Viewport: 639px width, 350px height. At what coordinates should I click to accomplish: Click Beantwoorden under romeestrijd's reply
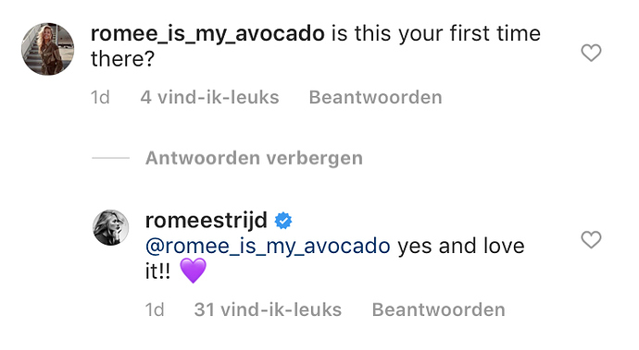pyautogui.click(x=438, y=309)
